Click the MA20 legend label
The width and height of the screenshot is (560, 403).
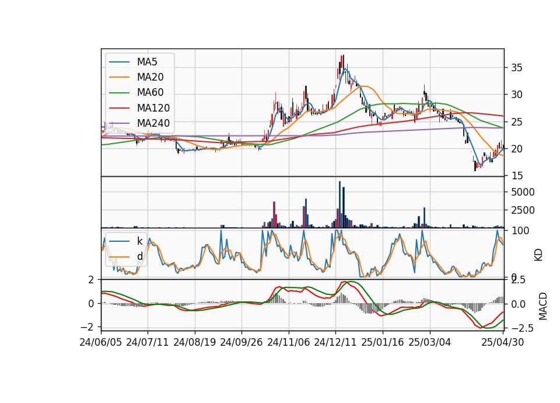pos(150,77)
